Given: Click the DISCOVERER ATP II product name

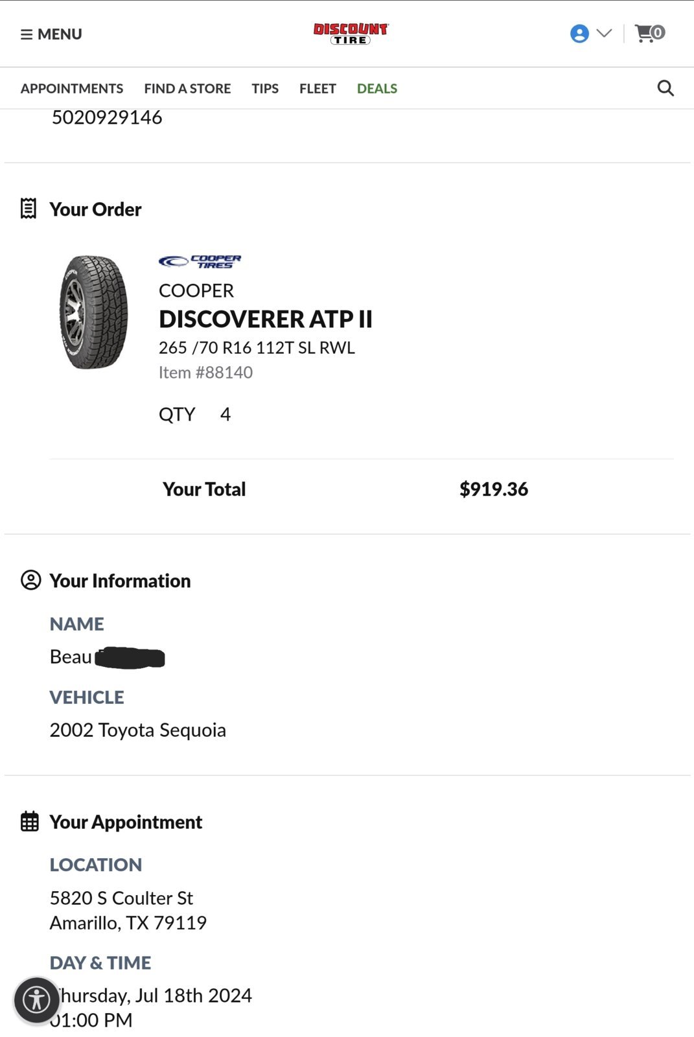Looking at the screenshot, I should click(266, 319).
